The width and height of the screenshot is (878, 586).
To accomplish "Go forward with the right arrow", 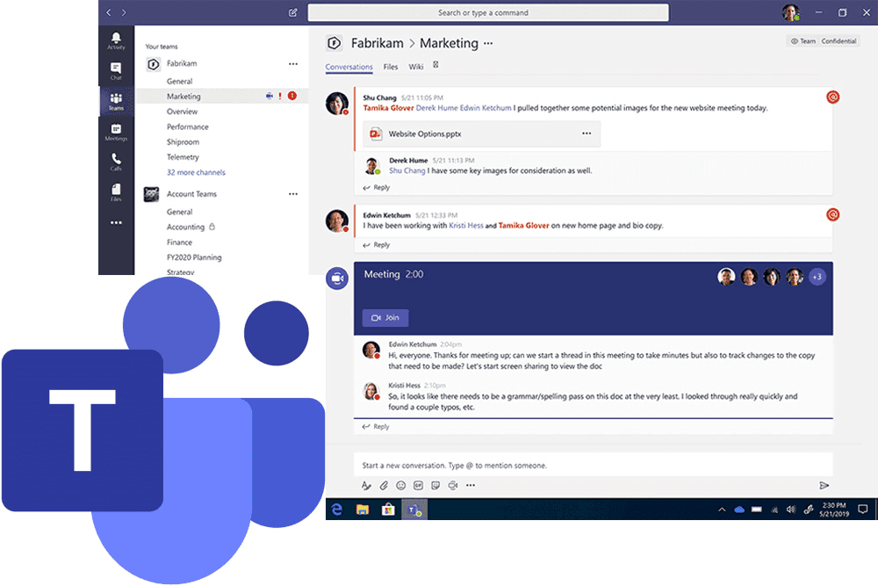I will 124,12.
